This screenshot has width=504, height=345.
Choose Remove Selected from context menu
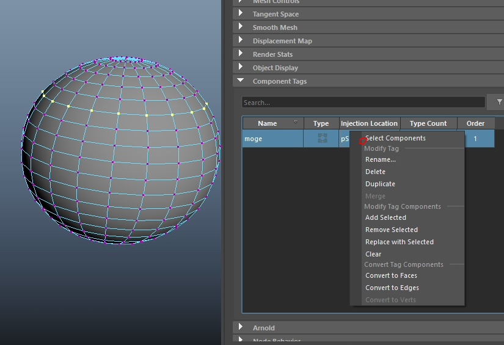[407, 230]
